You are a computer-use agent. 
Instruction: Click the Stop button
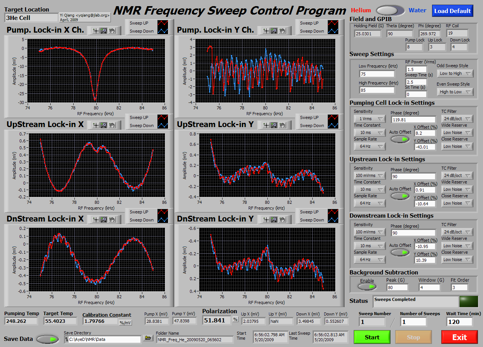tap(413, 337)
